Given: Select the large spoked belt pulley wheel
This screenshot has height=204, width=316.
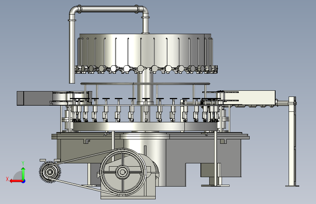Looking at the screenshot, I should (x=123, y=172).
